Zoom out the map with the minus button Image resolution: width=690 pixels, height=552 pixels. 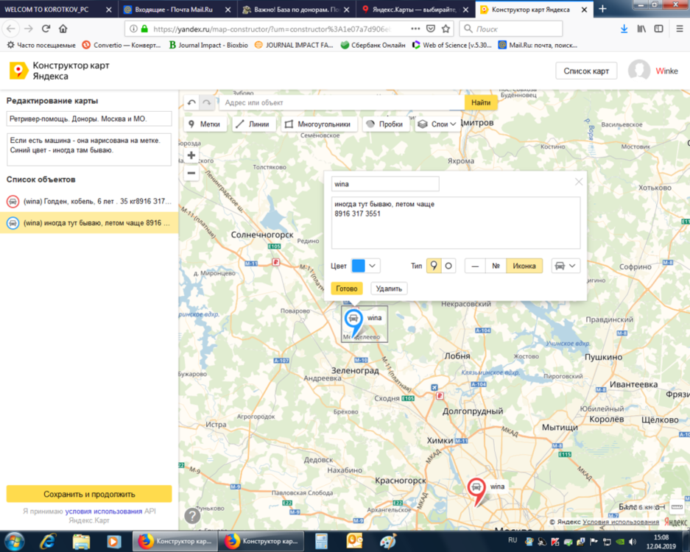point(191,173)
